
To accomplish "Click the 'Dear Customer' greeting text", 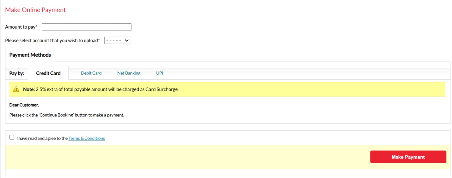I will (24, 105).
